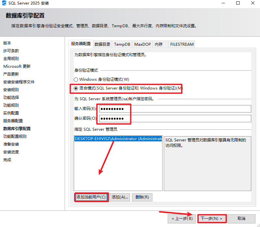Open the TempDB configuration tab

122,44
